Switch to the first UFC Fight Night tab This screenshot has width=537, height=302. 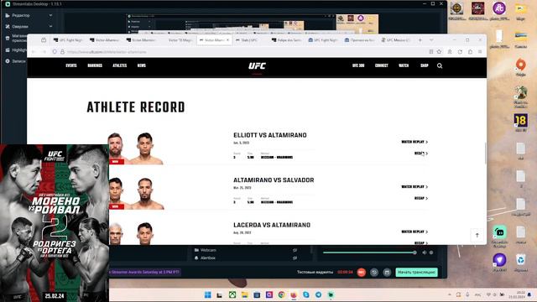click(69, 40)
